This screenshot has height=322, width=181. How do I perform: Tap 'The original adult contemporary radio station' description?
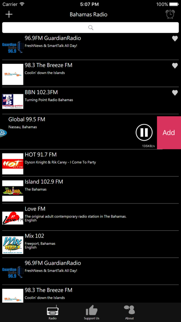[x=76, y=217]
